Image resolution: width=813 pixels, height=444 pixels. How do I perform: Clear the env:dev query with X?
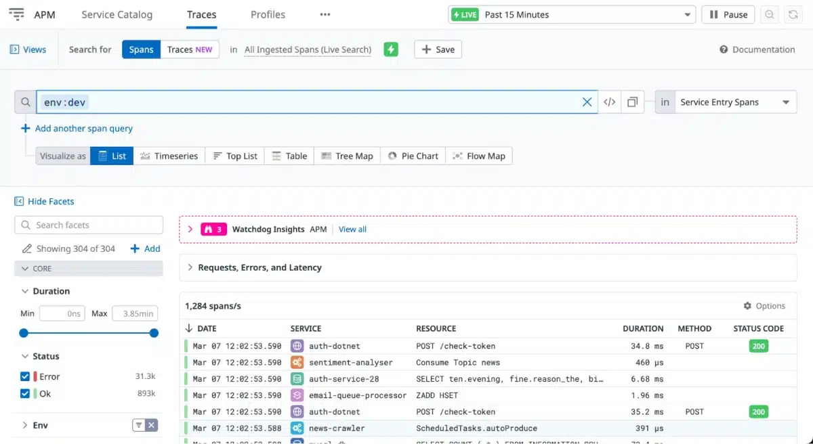(x=587, y=102)
